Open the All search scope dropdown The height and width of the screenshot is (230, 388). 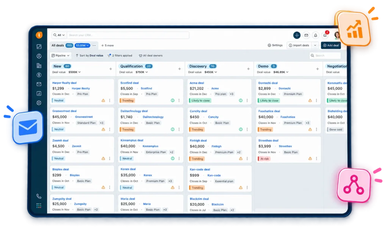point(59,35)
